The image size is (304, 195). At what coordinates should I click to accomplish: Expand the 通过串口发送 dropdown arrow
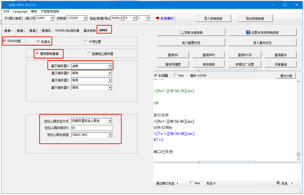(177, 183)
